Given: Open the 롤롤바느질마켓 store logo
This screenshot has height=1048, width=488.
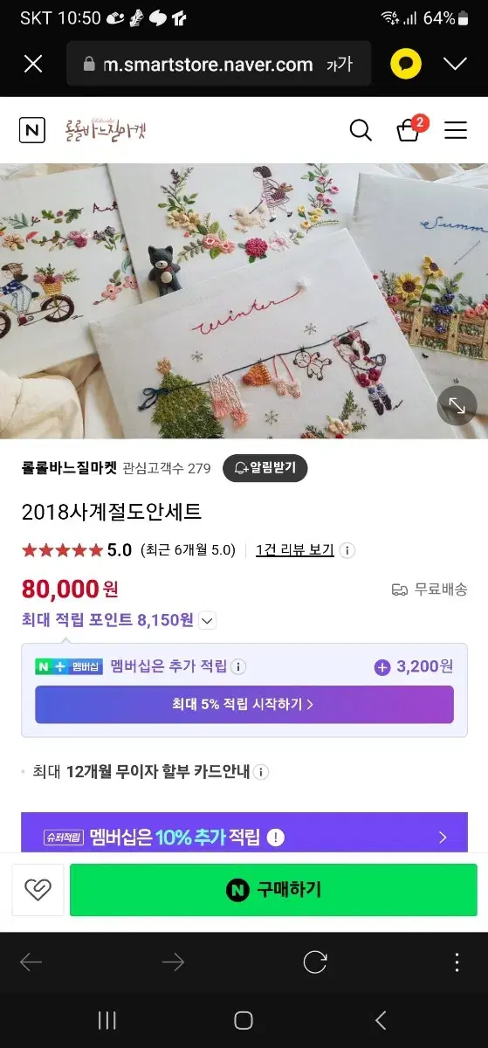Looking at the screenshot, I should pyautogui.click(x=106, y=130).
